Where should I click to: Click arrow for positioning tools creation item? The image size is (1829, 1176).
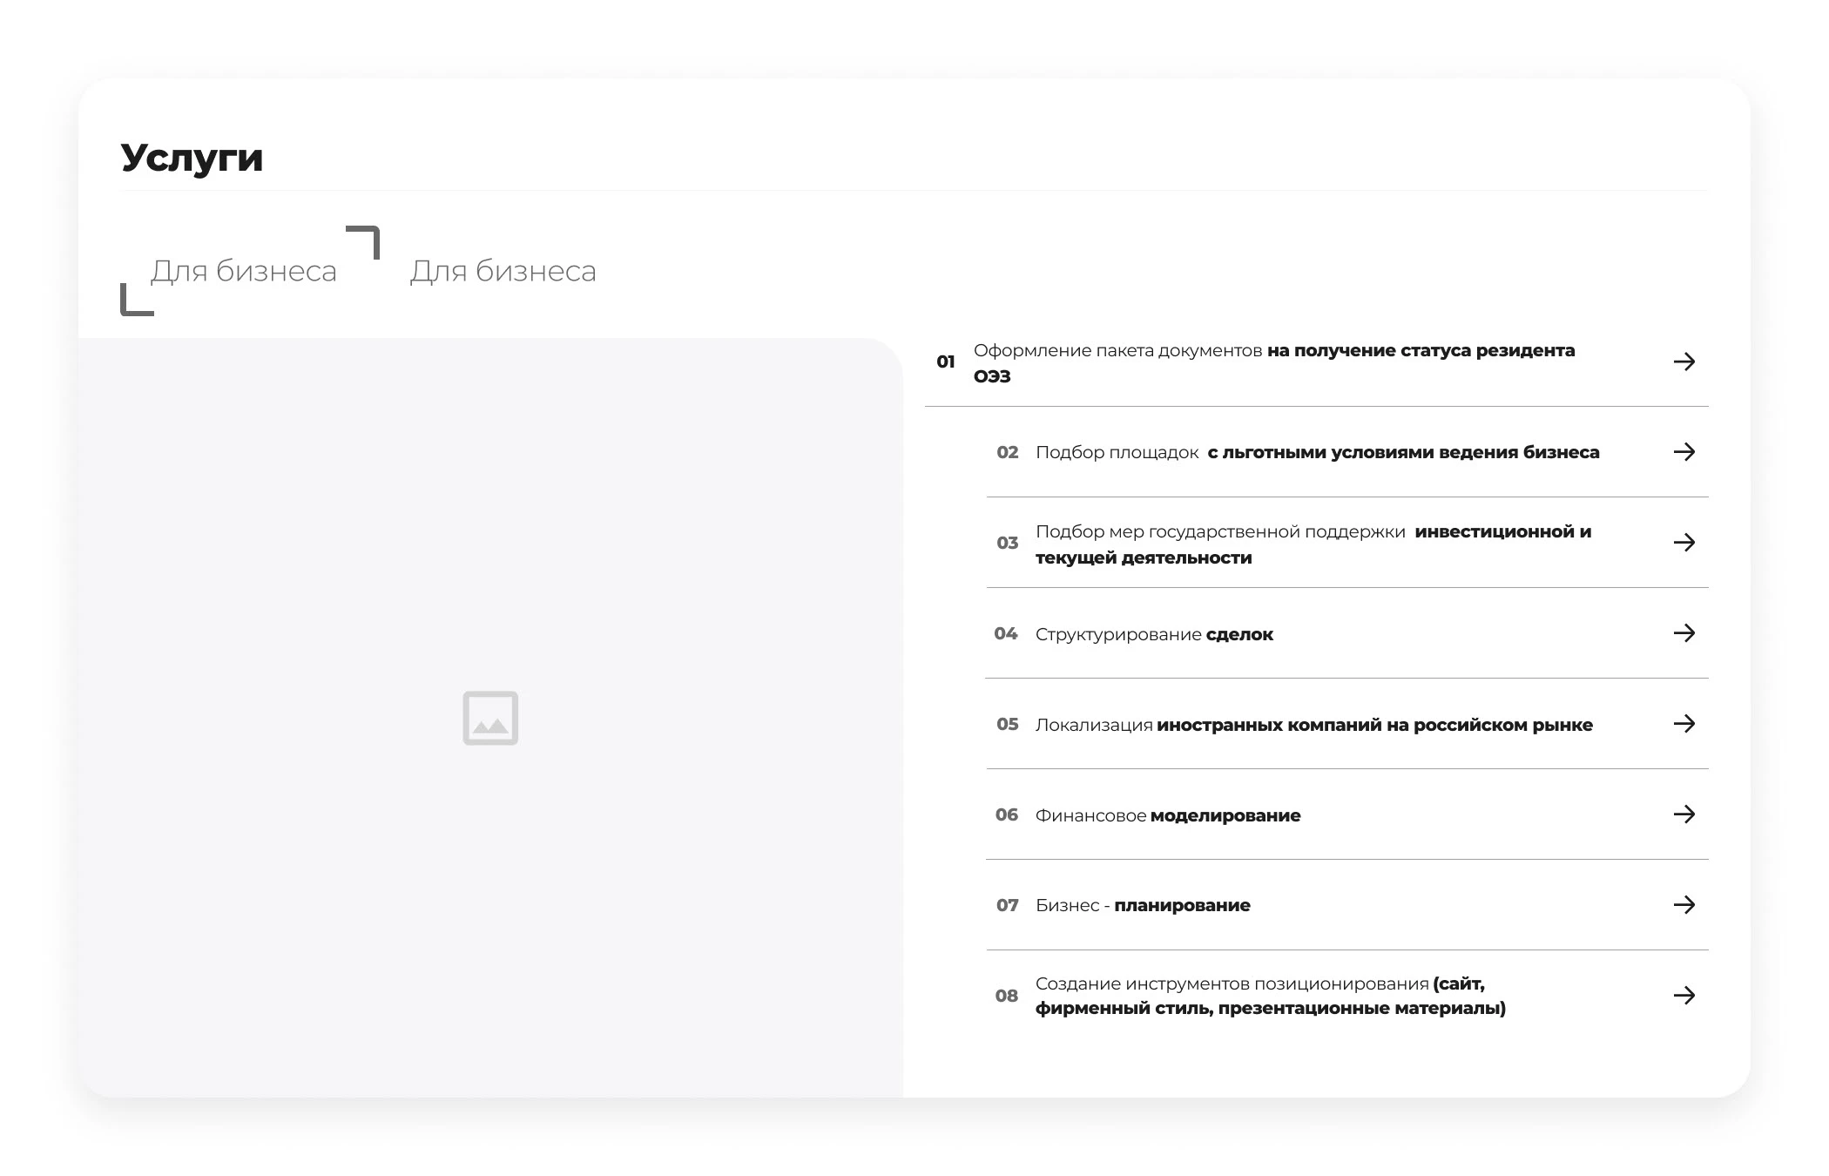tap(1684, 996)
